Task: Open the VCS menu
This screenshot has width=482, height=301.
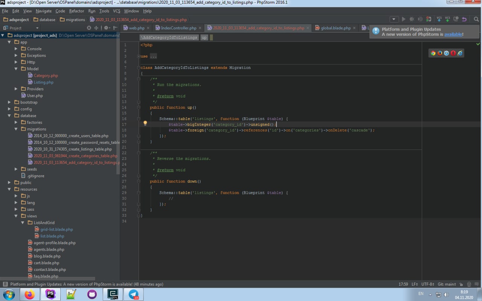Action: (117, 11)
